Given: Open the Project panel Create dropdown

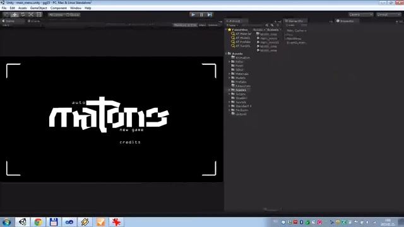Looking at the screenshot, I should pos(232,25).
